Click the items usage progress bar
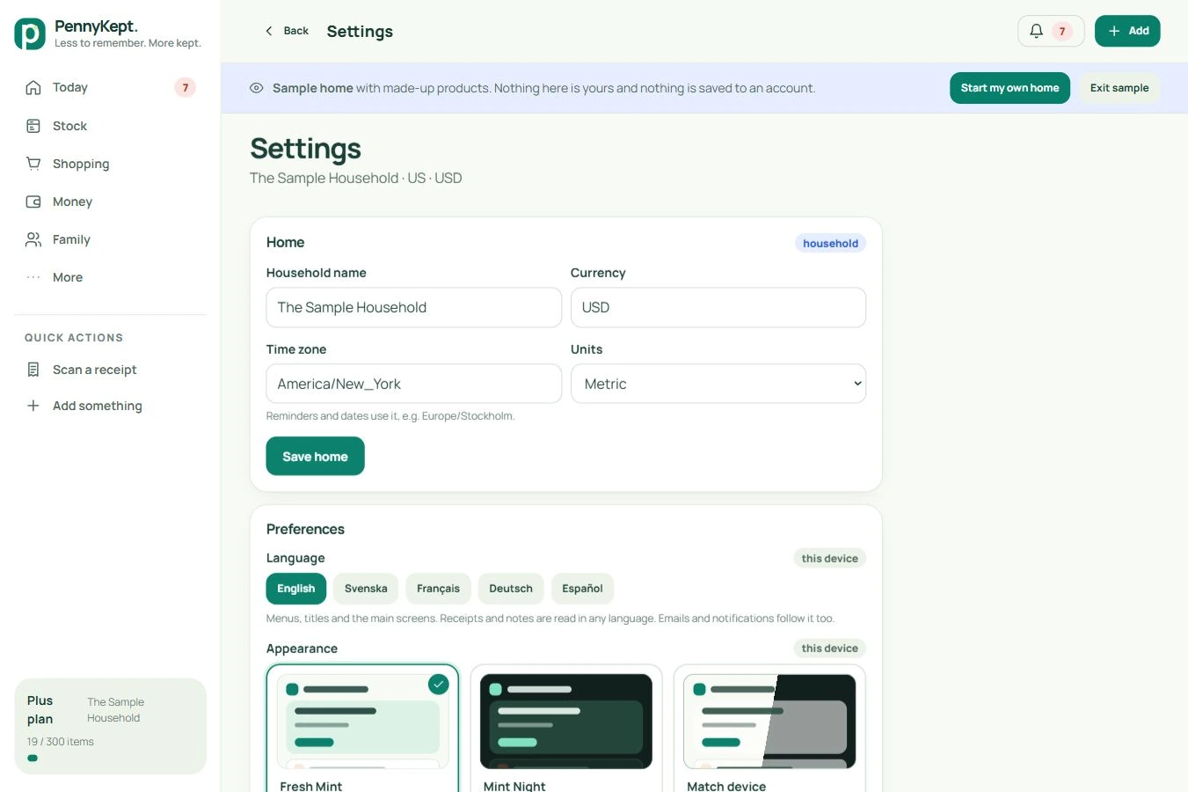Viewport: 1188px width, 792px height. [111, 758]
